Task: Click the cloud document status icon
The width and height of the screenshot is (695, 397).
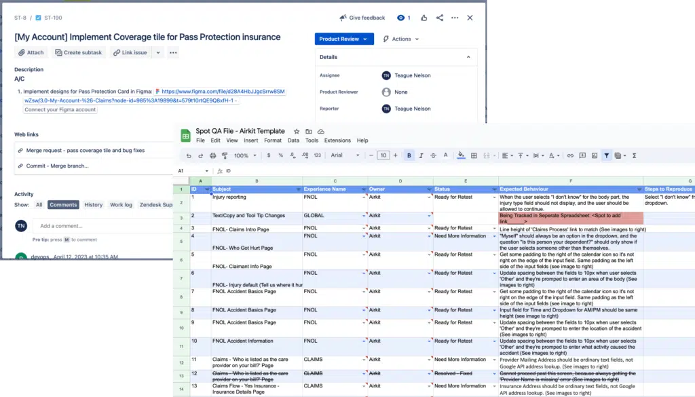Action: [x=321, y=132]
